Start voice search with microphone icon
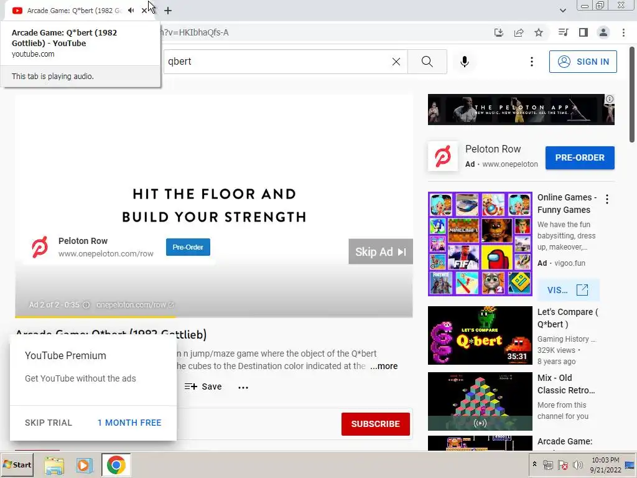 [x=465, y=62]
